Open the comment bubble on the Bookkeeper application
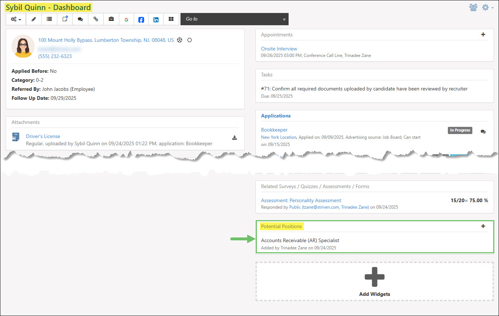499x316 pixels. click(x=483, y=132)
